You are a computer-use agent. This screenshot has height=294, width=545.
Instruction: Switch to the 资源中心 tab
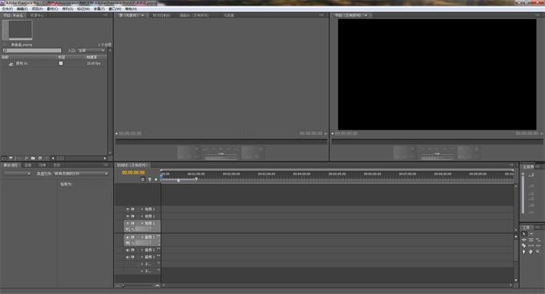tap(37, 15)
